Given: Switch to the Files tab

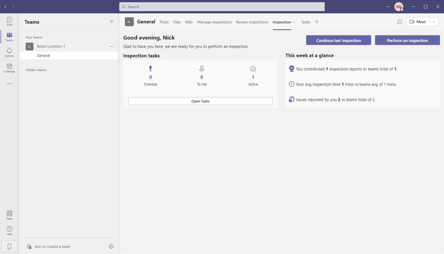Looking at the screenshot, I should point(177,22).
